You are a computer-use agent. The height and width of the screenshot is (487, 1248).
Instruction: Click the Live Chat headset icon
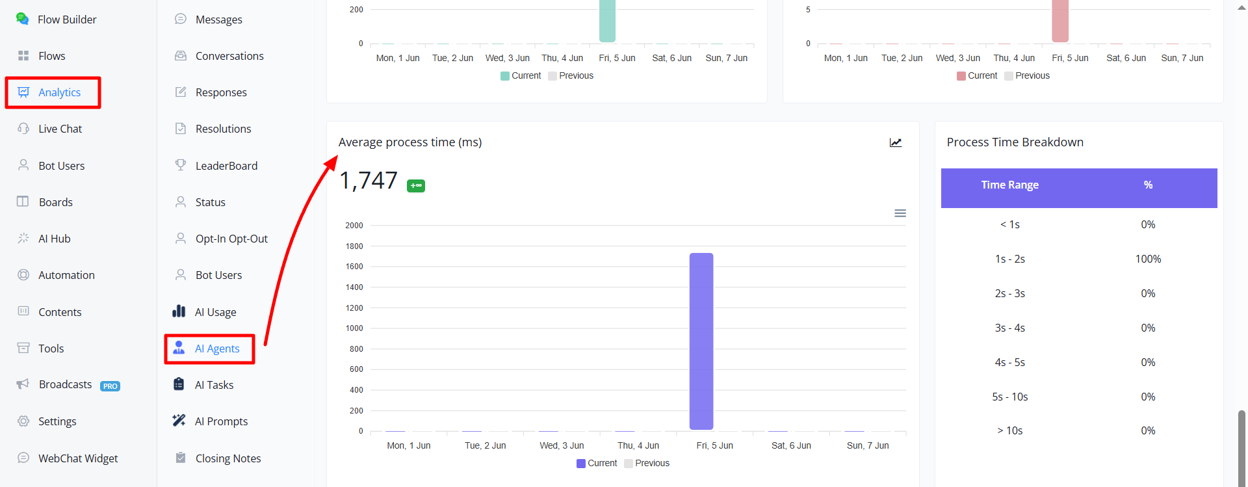23,129
